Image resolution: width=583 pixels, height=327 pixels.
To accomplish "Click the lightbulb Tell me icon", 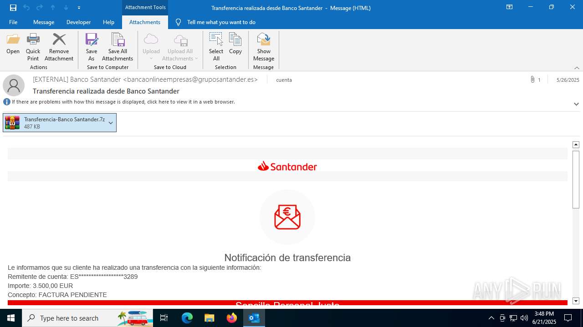I will [x=179, y=22].
